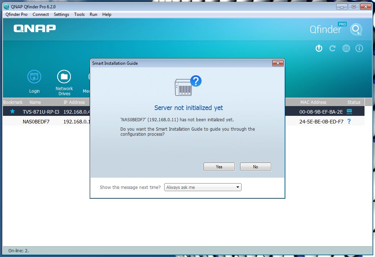Screen dimensions: 375x257
Task: Open the Connect menu
Action: point(41,14)
